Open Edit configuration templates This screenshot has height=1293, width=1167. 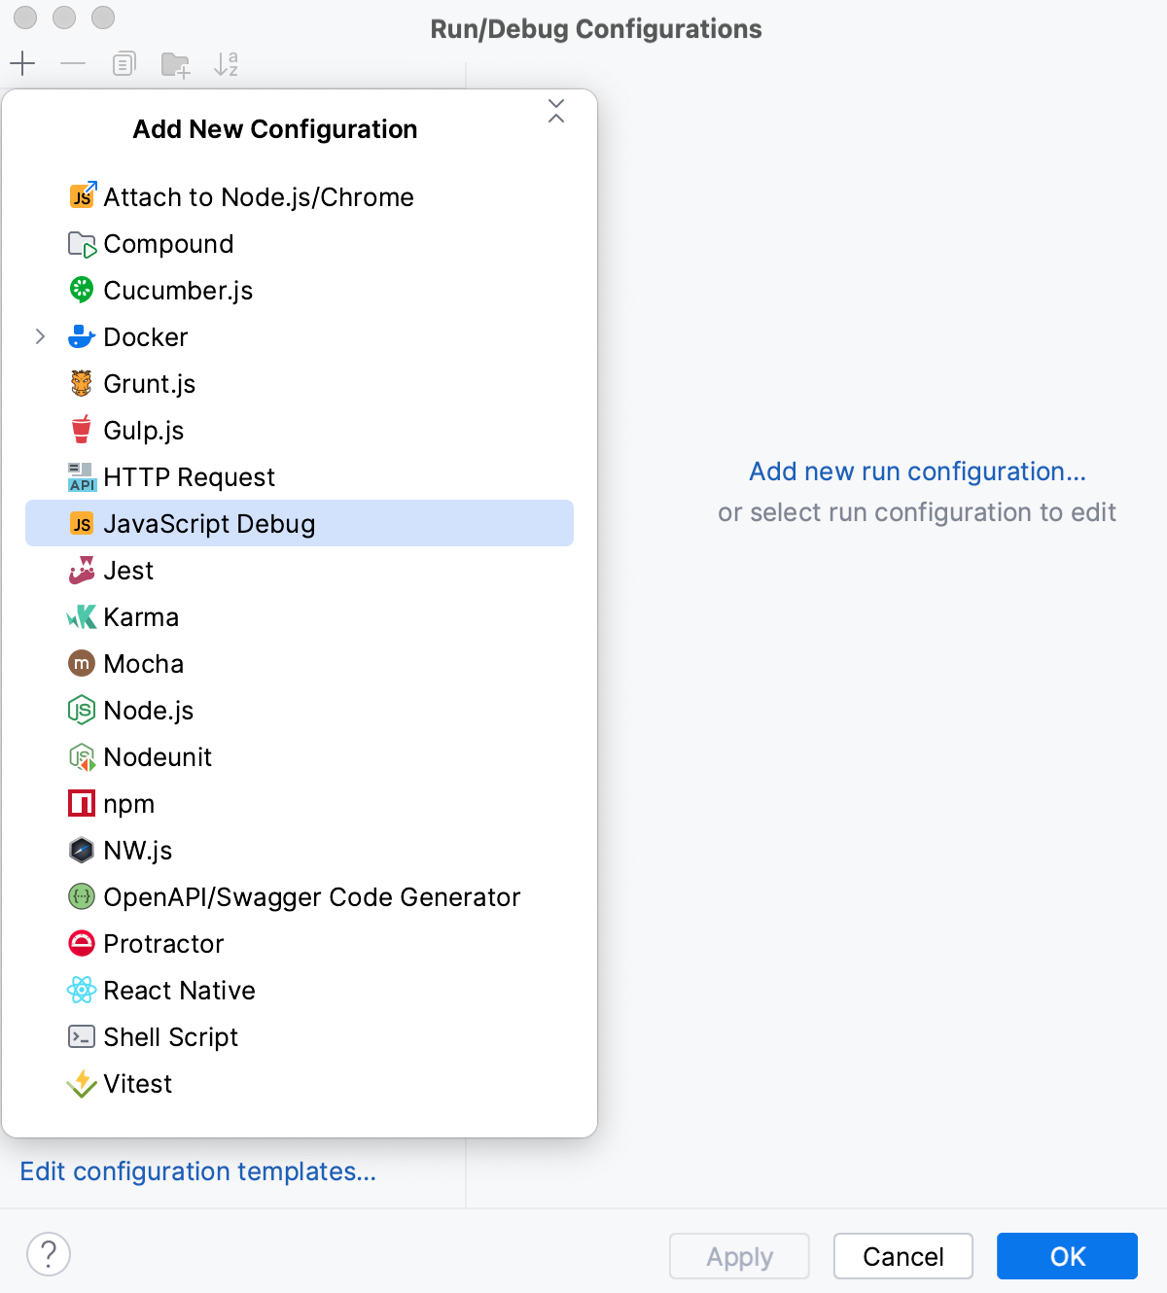(198, 1171)
